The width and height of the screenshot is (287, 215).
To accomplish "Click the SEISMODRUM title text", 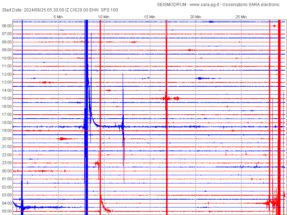I will (172, 5).
